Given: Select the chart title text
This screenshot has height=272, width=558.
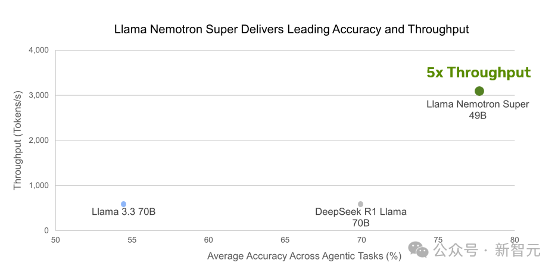Looking at the screenshot, I should [291, 29].
